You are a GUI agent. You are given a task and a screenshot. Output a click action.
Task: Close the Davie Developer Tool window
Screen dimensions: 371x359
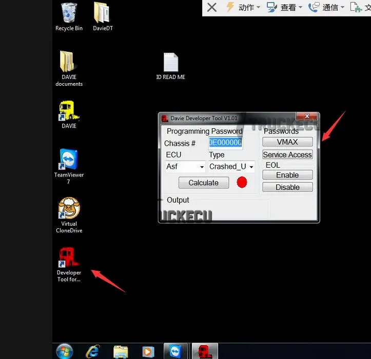(x=307, y=116)
